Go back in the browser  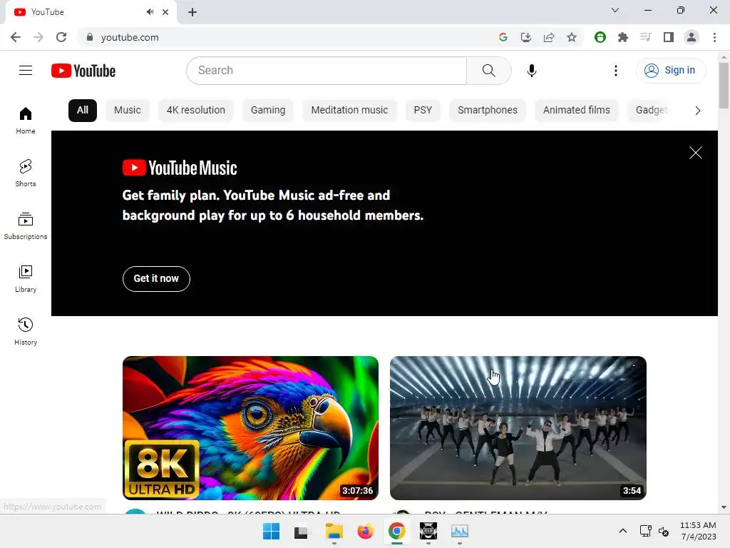(x=16, y=37)
